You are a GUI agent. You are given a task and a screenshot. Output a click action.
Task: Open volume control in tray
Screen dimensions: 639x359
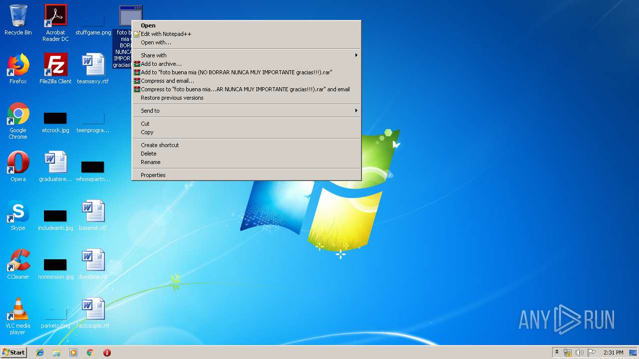tap(580, 353)
